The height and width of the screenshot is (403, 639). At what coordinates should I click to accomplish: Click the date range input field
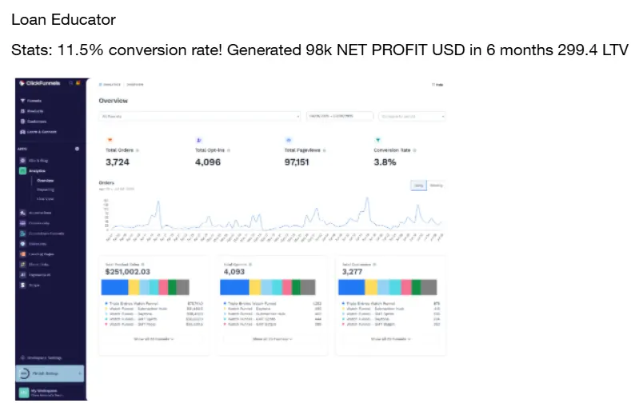(x=339, y=116)
